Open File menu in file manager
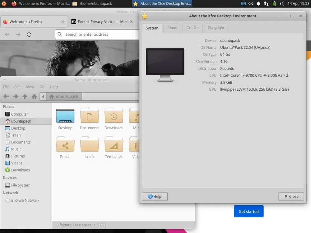The width and height of the screenshot is (311, 233). [6, 87]
